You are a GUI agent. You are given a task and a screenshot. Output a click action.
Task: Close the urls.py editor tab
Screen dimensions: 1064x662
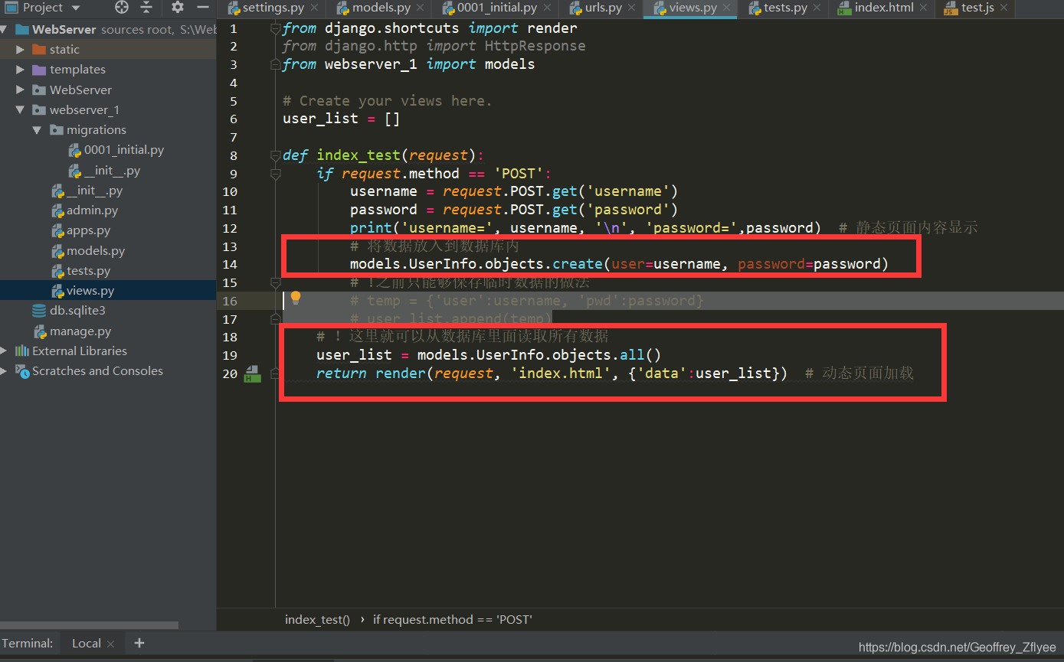tap(632, 8)
